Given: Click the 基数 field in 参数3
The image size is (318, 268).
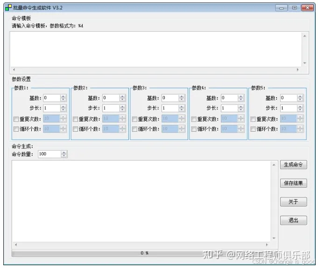Looking at the screenshot, I should 170,98.
